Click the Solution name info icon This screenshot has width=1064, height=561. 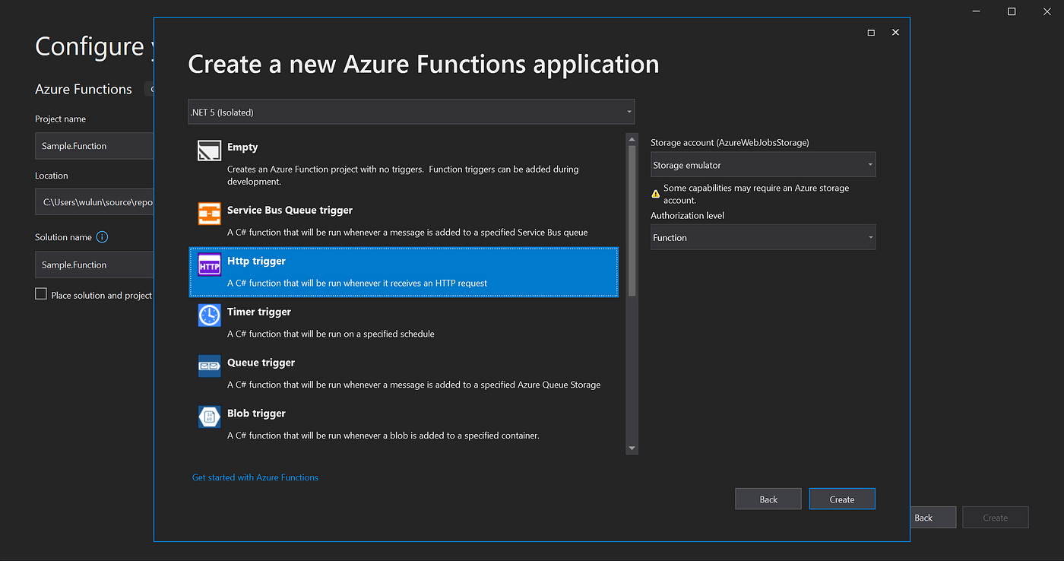tap(104, 236)
